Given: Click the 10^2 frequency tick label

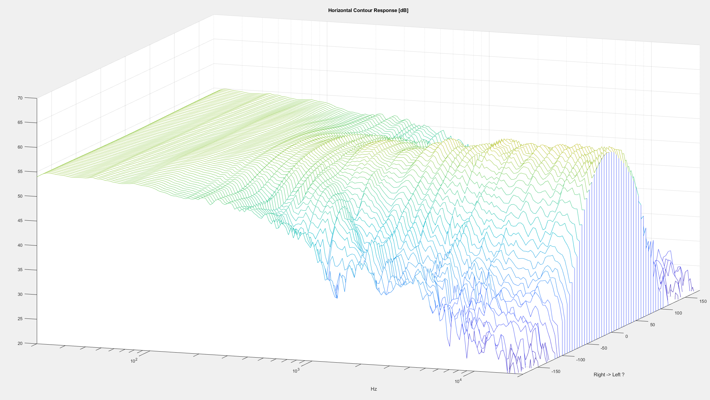Looking at the screenshot, I should [134, 361].
